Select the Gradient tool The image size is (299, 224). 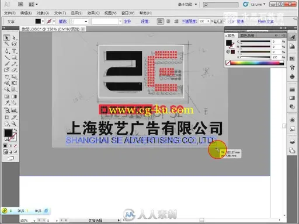tap(14, 96)
